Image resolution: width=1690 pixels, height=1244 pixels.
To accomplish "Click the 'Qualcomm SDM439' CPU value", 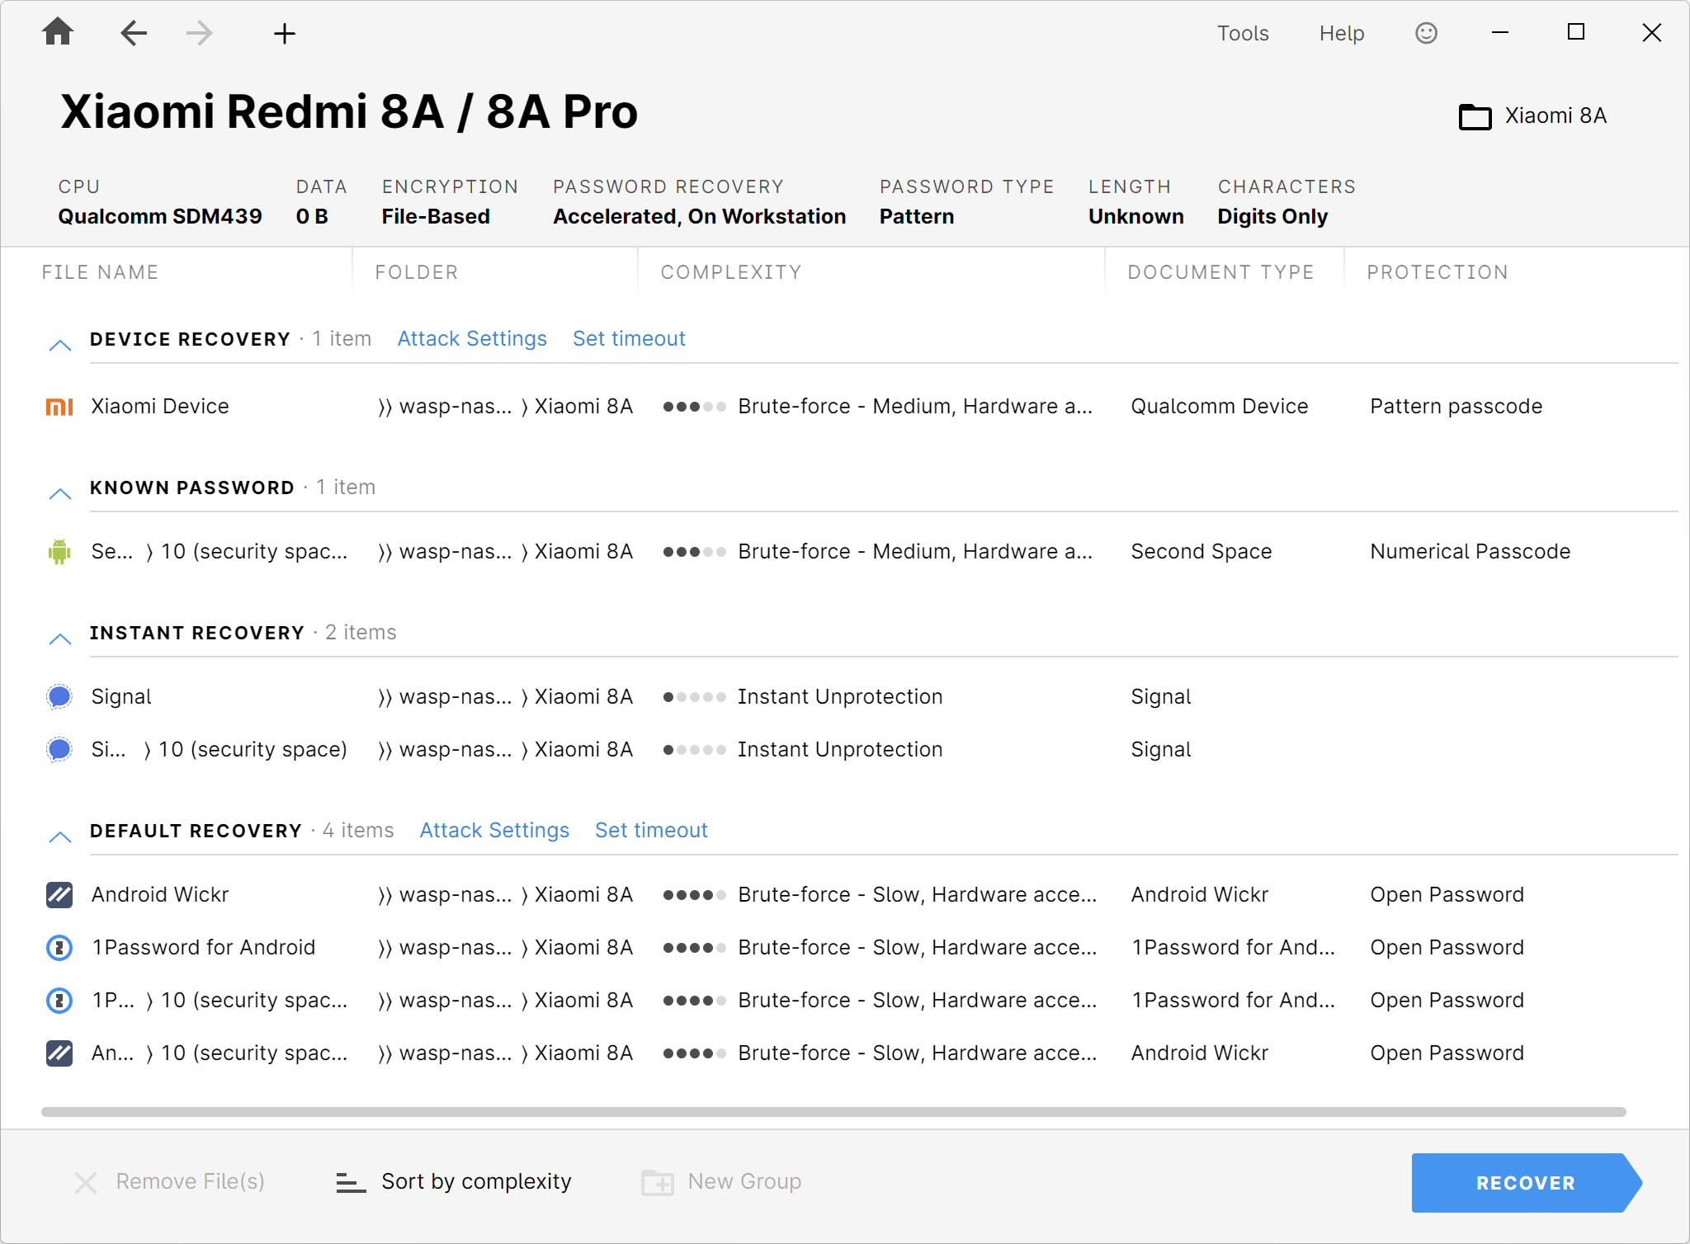I will click(x=160, y=216).
